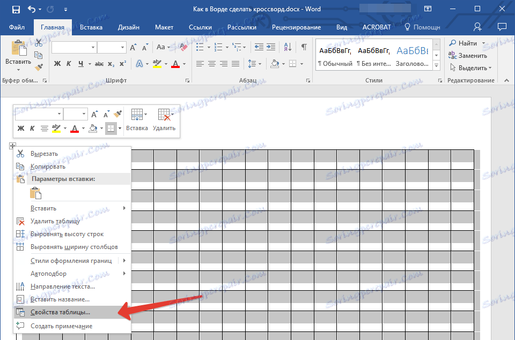Toggle italic К in the ribbon

pyautogui.click(x=69, y=64)
